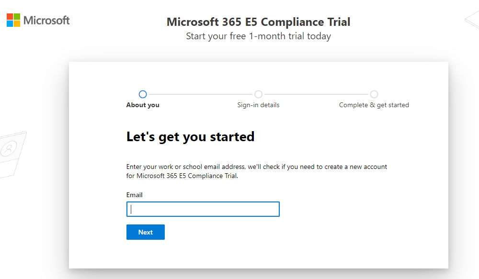This screenshot has width=479, height=279.
Task: Click progress line between Sign-in and Complete steps
Action: [x=316, y=94]
